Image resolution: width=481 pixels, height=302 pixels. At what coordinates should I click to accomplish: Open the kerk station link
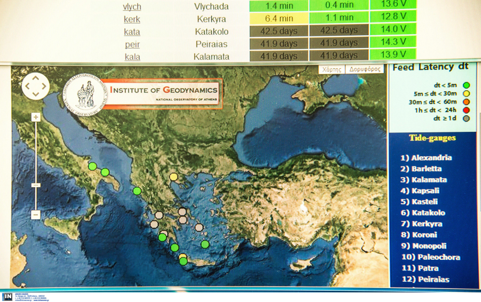click(x=132, y=19)
